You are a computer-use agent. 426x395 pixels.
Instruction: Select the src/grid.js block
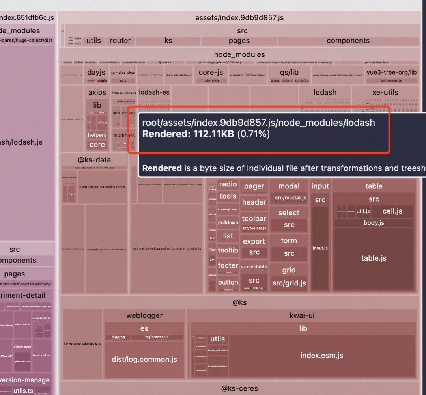(x=289, y=283)
